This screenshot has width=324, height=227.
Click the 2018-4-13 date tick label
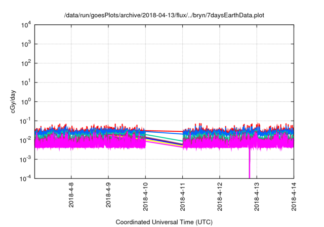pos(257,197)
